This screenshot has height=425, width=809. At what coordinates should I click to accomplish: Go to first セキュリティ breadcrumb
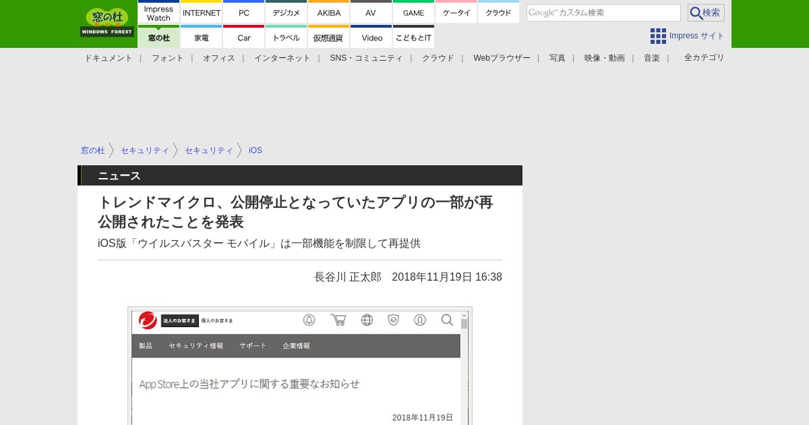coord(145,150)
